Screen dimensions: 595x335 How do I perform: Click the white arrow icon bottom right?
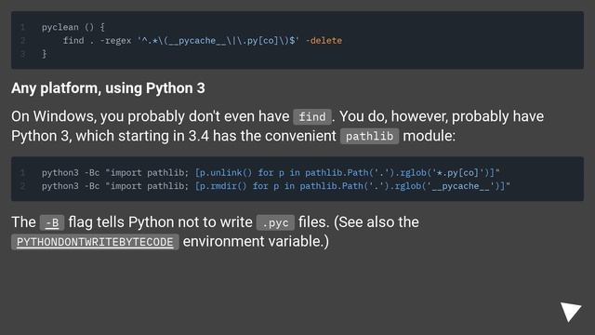click(571, 312)
